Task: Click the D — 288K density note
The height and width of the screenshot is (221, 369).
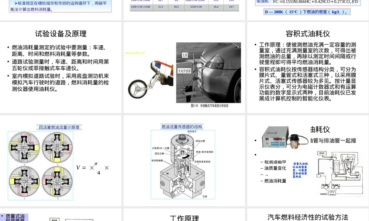Action: [x=307, y=12]
